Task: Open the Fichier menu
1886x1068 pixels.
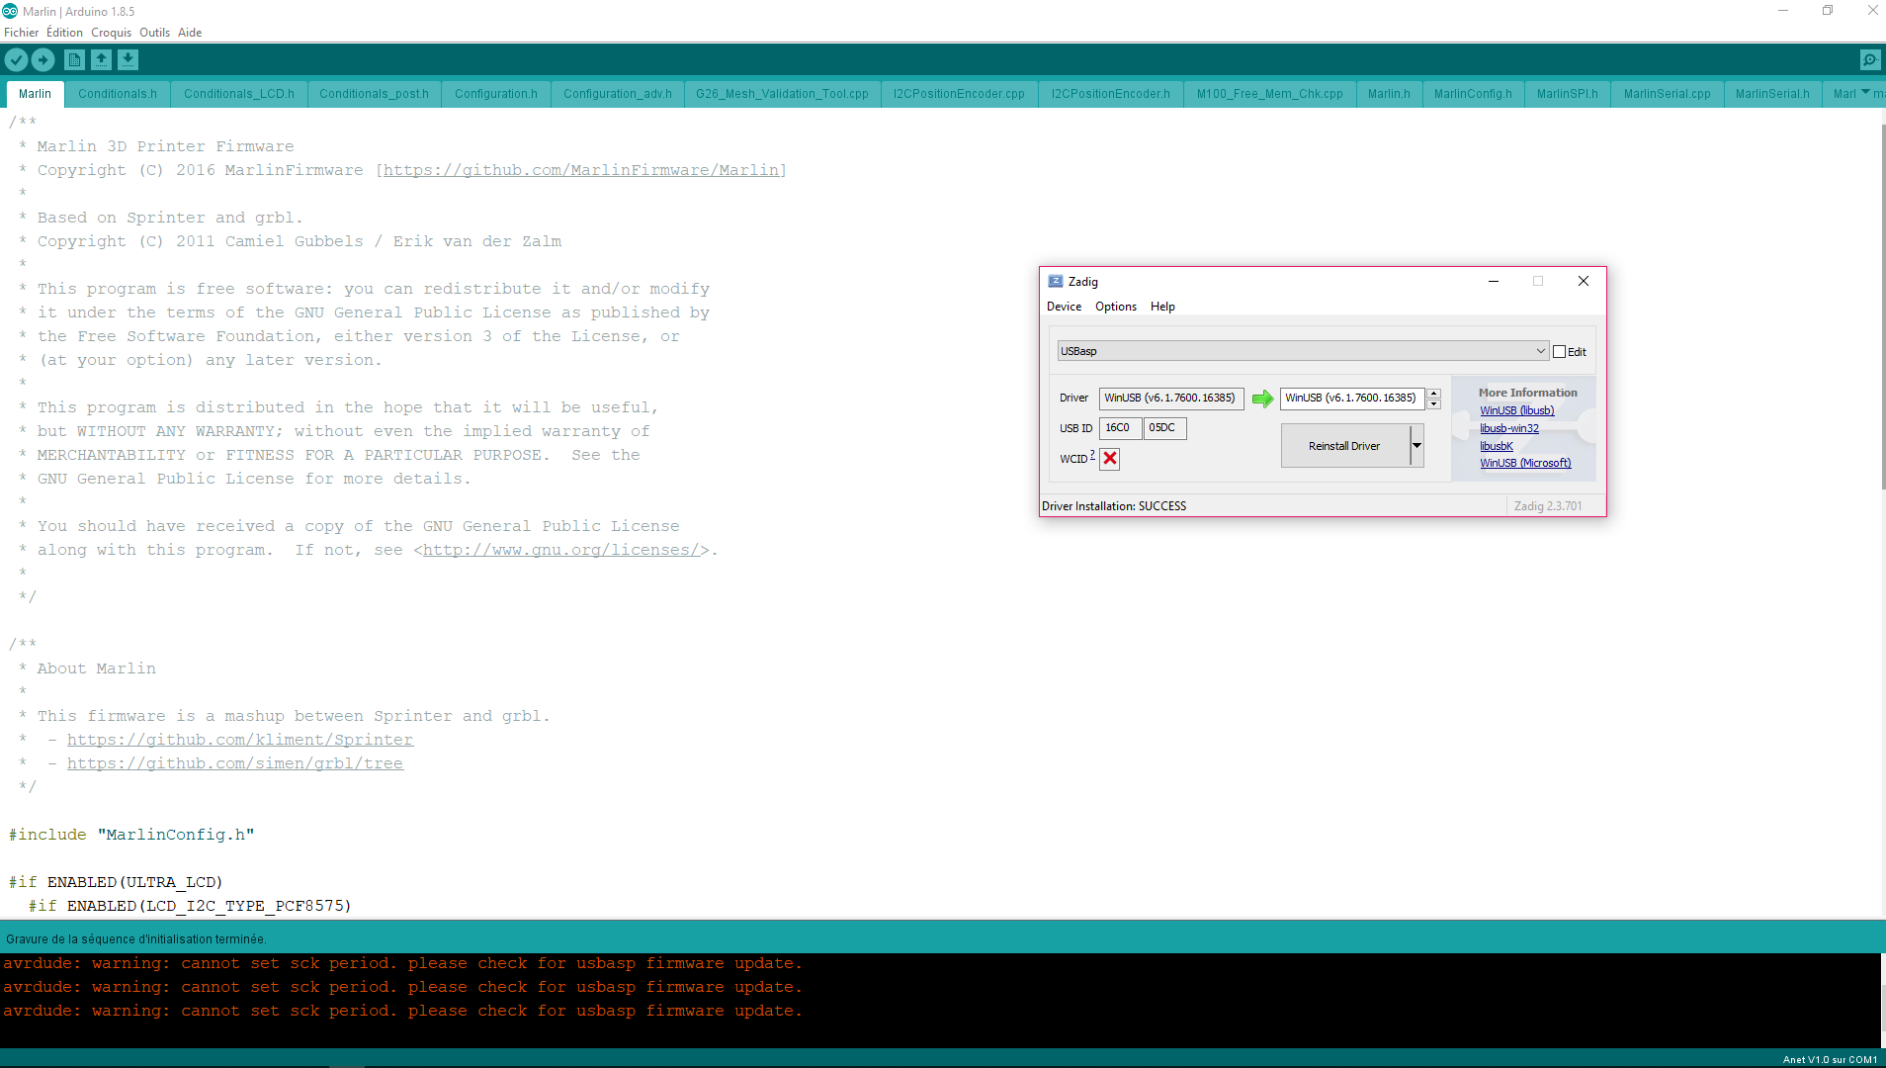Action: (x=21, y=33)
